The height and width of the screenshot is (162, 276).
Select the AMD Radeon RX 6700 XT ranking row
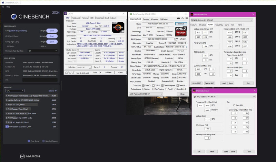click(x=31, y=127)
